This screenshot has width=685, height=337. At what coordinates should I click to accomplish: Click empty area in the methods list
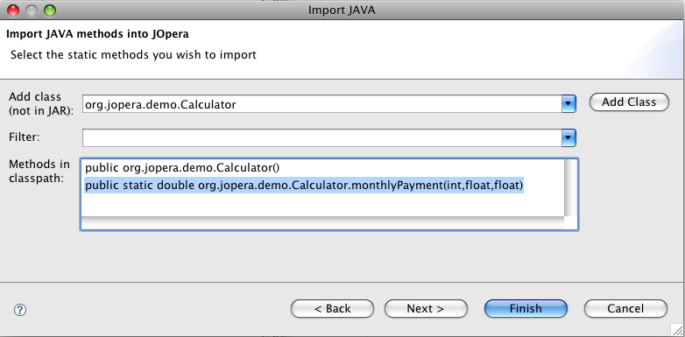(322, 204)
